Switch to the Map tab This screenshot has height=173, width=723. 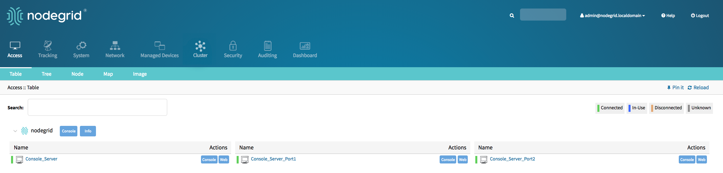108,74
